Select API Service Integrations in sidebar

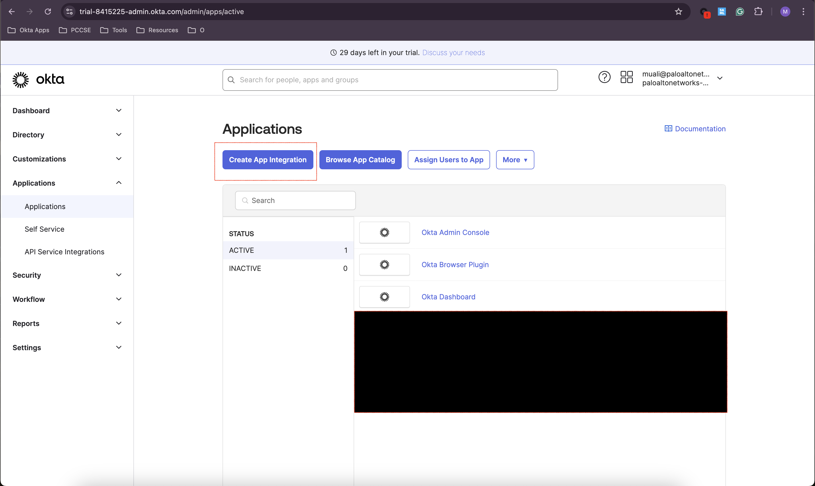point(64,252)
